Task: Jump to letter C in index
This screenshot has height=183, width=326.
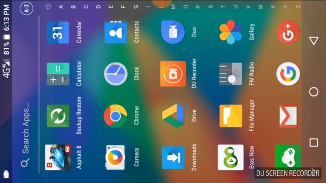Action: point(86,7)
